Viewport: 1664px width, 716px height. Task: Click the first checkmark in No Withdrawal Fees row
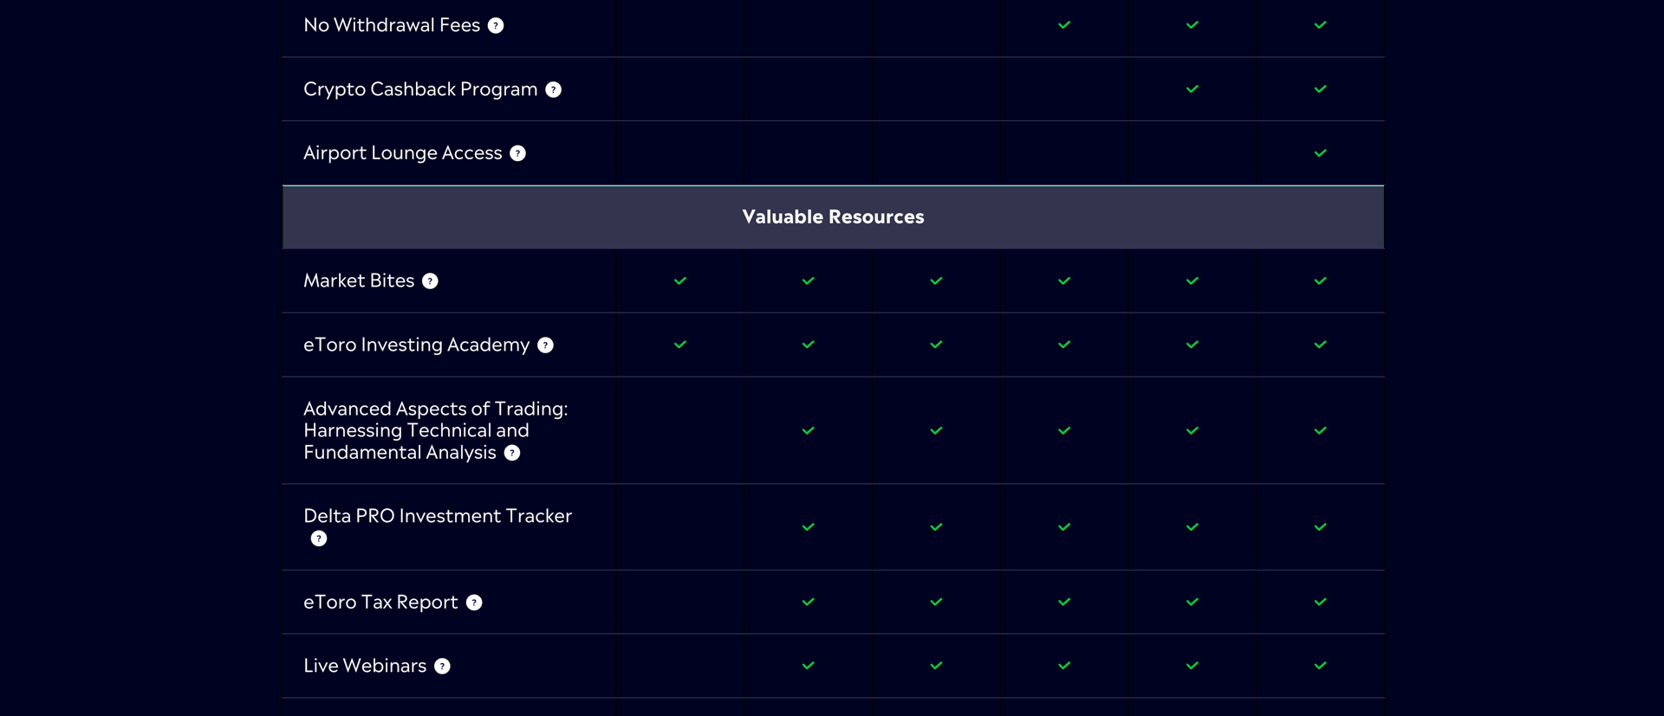tap(1064, 25)
